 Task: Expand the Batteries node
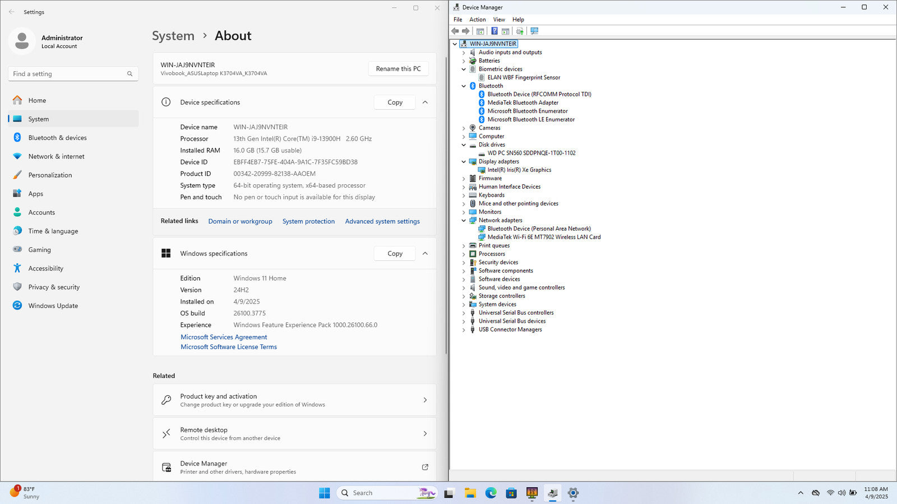coord(464,61)
